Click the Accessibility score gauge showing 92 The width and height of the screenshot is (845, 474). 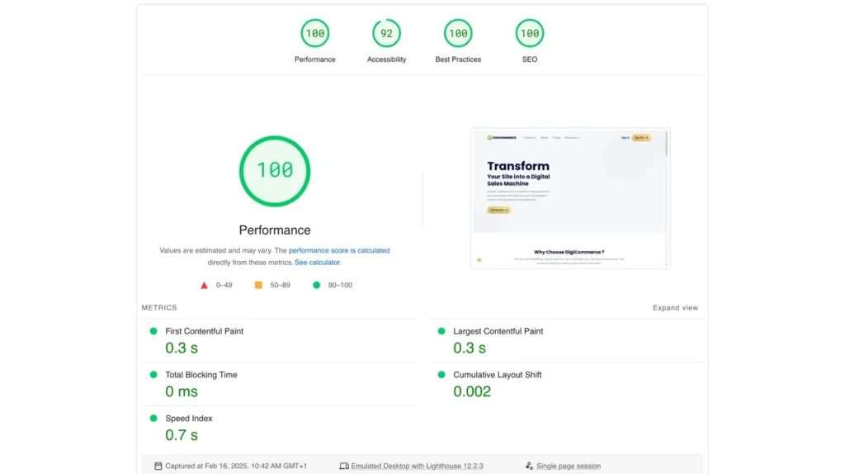click(386, 34)
